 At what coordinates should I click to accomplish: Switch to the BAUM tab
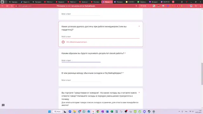click(x=165, y=2)
